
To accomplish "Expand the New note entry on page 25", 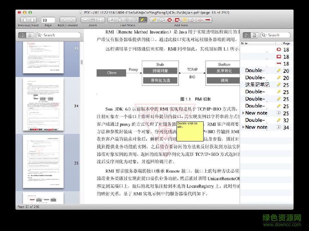I will pos(243,113).
